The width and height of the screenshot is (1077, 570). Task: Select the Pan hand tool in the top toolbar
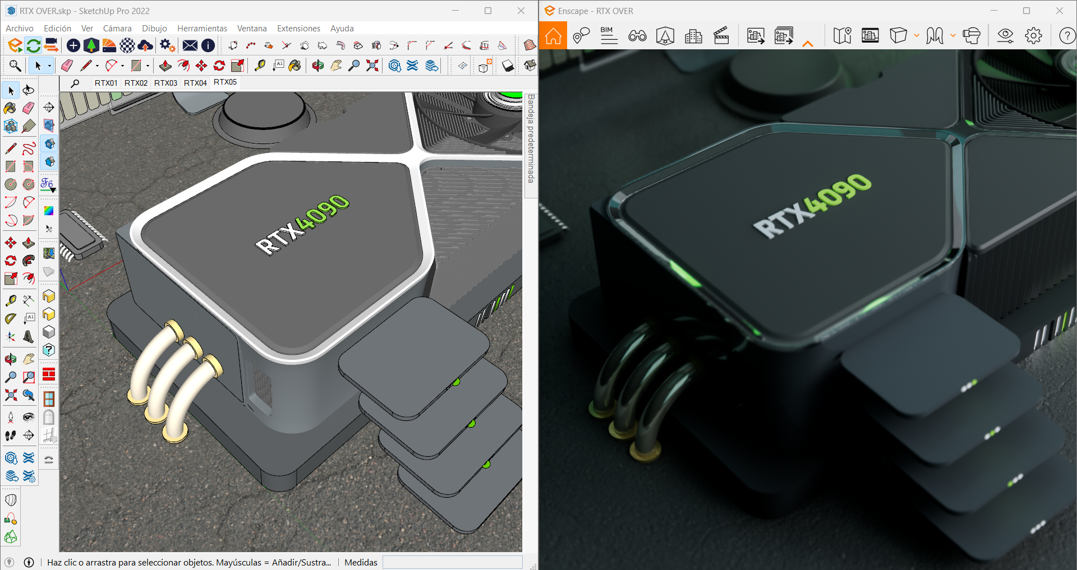click(336, 66)
